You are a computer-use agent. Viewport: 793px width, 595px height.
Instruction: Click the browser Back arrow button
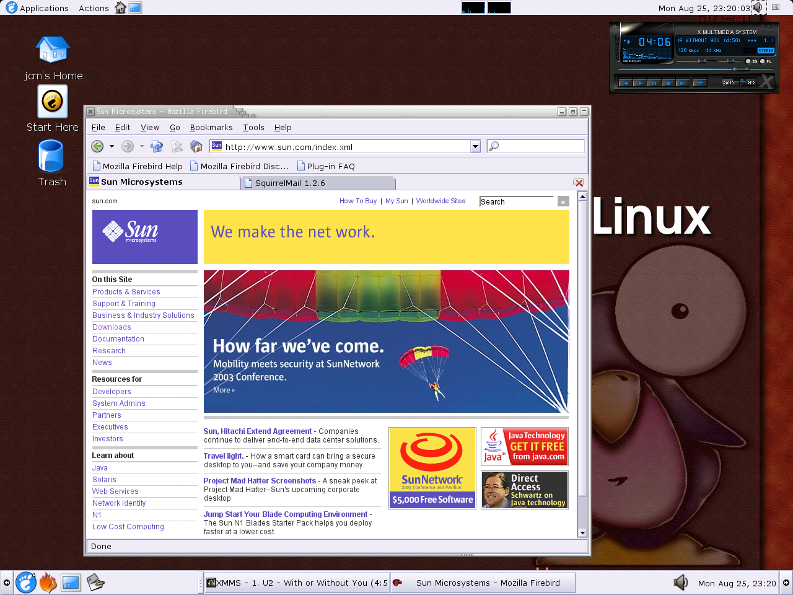97,146
